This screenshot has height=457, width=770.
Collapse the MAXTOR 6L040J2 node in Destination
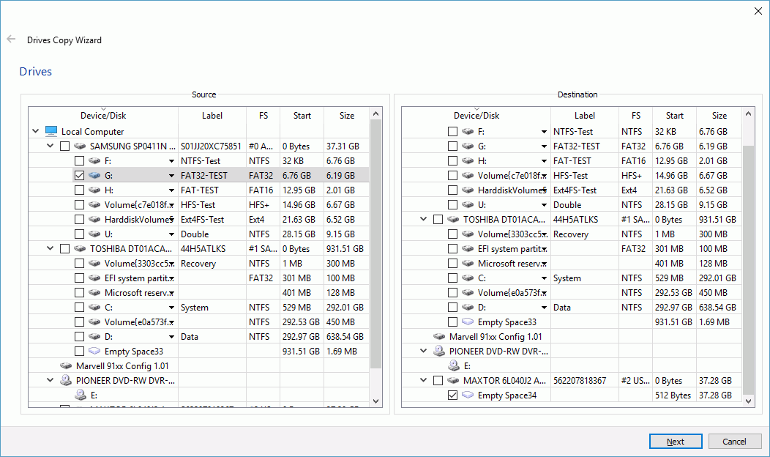423,380
